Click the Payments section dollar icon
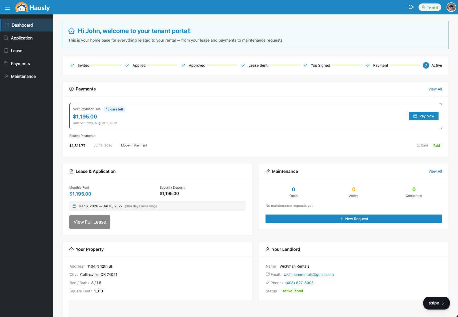The image size is (458, 317). 71,89
